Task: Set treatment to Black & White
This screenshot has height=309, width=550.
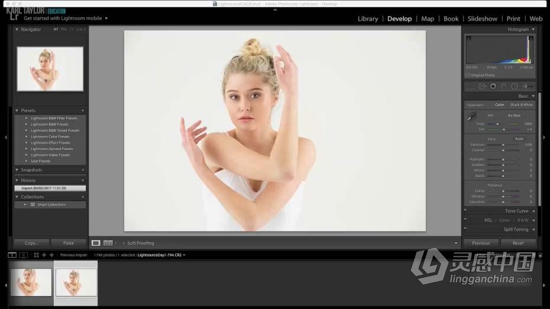Action: (x=522, y=105)
